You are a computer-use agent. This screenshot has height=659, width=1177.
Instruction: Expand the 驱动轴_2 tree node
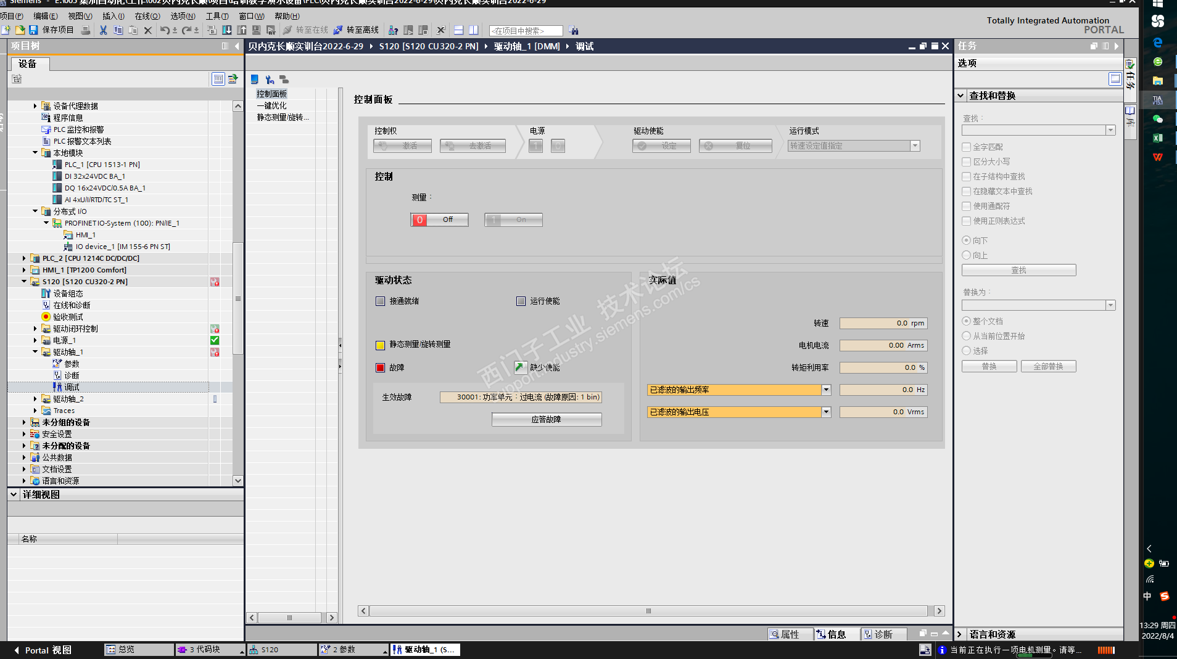[35, 399]
